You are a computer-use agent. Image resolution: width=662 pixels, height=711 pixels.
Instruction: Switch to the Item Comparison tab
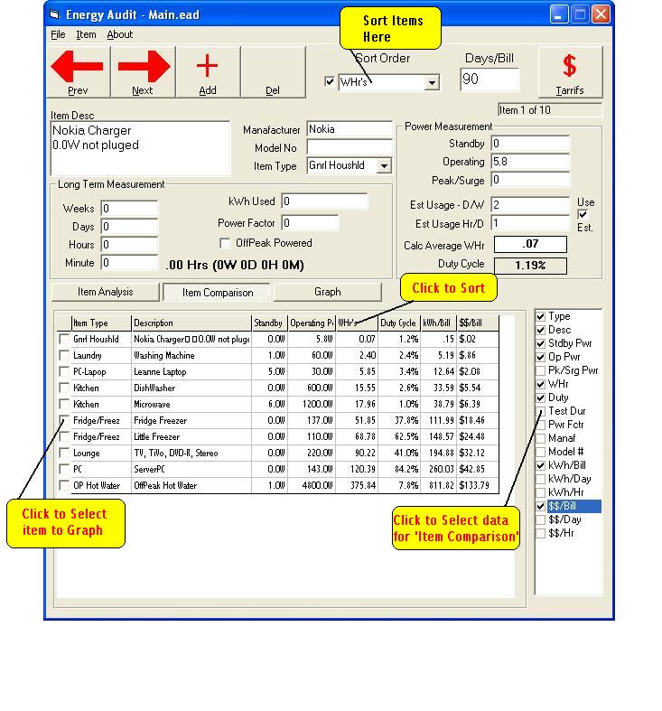point(218,293)
